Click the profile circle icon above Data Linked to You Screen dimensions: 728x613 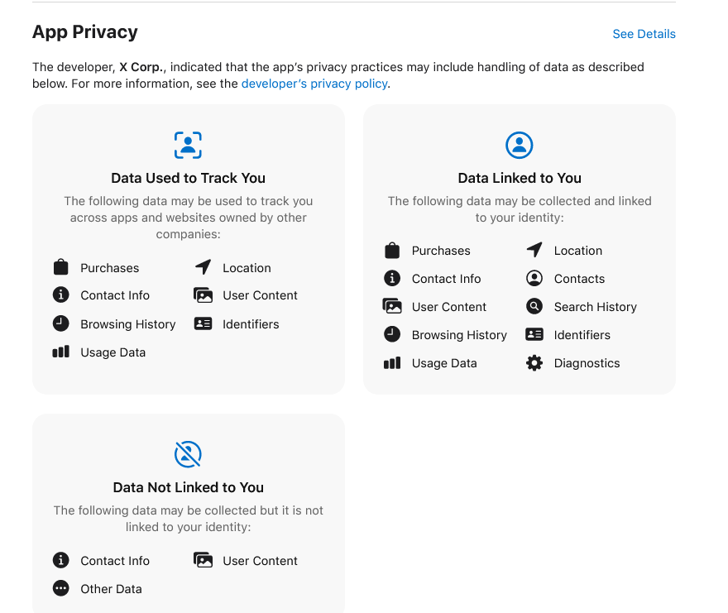click(x=519, y=145)
